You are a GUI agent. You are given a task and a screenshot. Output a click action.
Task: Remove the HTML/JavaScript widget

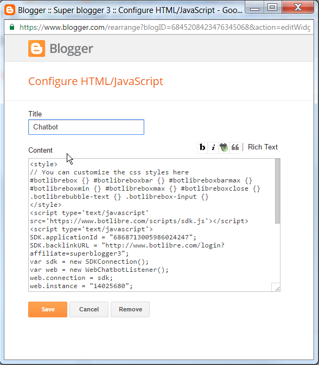click(x=130, y=309)
